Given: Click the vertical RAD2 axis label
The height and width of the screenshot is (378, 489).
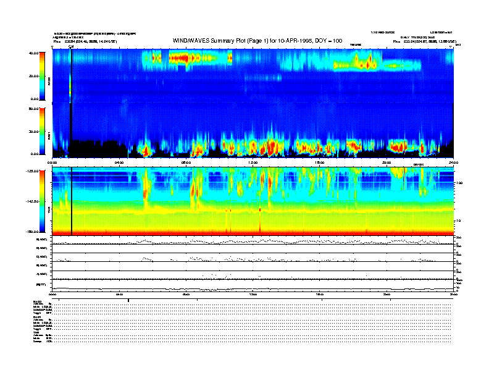Looking at the screenshot, I should [x=49, y=81].
